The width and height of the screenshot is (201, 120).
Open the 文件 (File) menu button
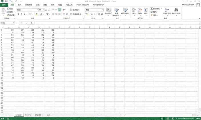pyautogui.click(x=4, y=5)
